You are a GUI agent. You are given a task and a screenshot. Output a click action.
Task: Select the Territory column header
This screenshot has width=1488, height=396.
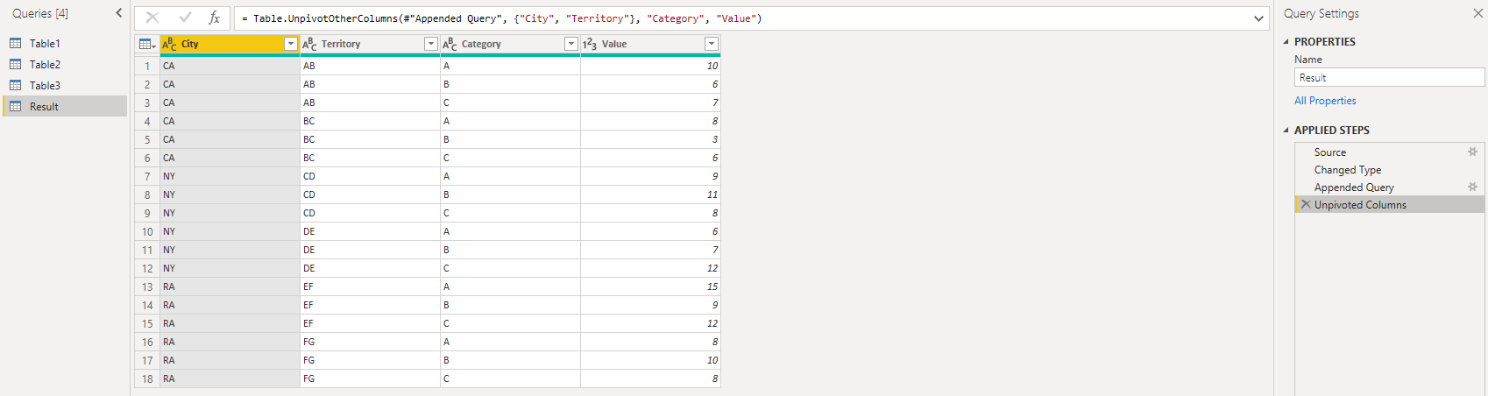370,44
